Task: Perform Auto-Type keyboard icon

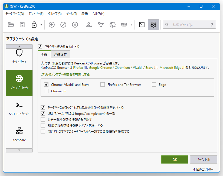Action: [124, 25]
